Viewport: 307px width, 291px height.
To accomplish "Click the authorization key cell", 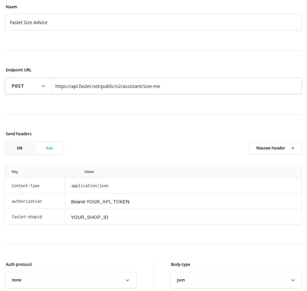I will (35, 201).
